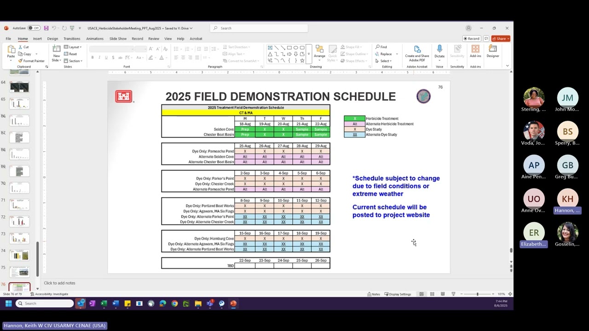The height and width of the screenshot is (331, 589).
Task: Reset the slide layout
Action: pyautogui.click(x=70, y=54)
